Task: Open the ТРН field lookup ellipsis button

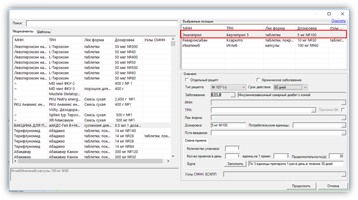Action: 314,110
